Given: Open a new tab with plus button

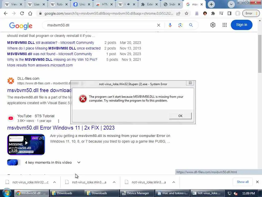Looking at the screenshot, I should (x=211, y=4).
